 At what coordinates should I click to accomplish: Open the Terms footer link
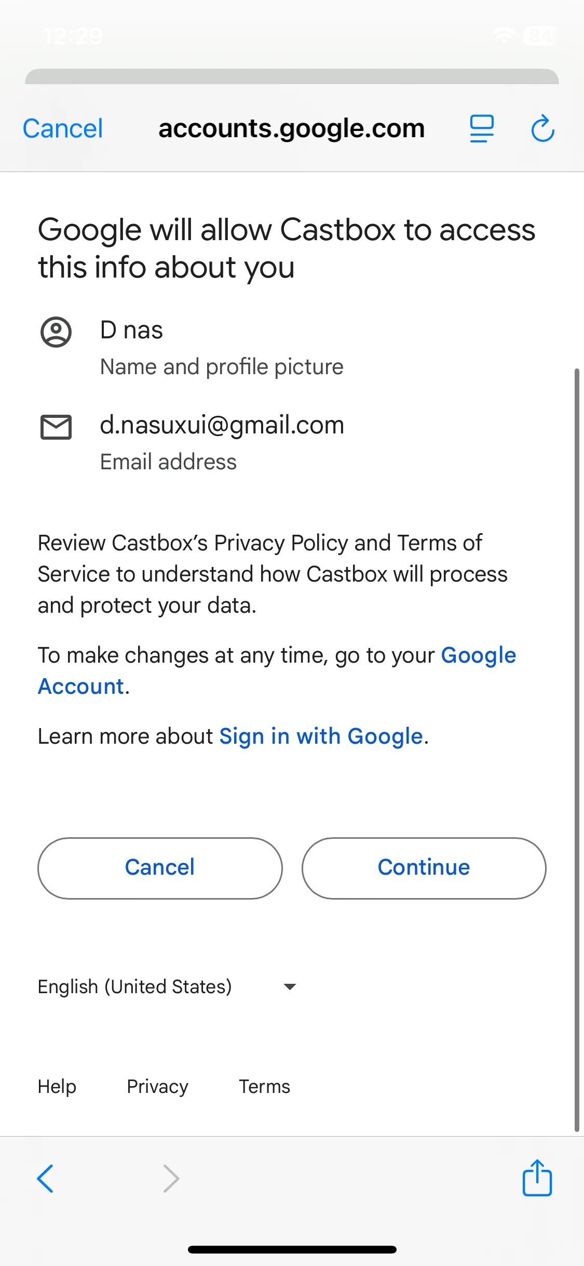click(x=264, y=1087)
